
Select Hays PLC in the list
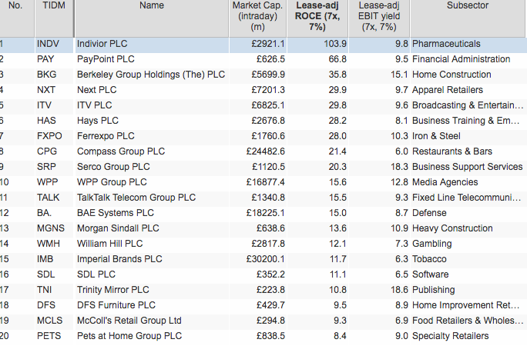tap(98, 121)
